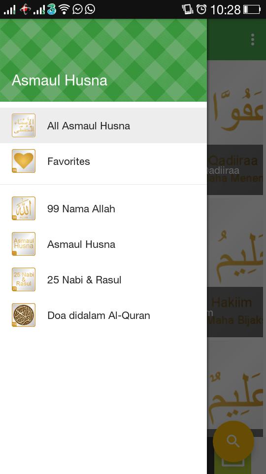The image size is (266, 474).
Task: Tap the dimmed Hakiim card behind drawer
Action: coord(235,312)
